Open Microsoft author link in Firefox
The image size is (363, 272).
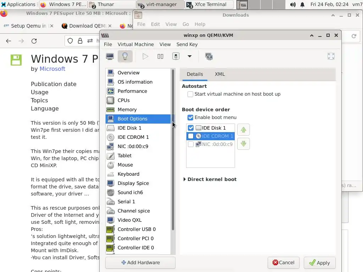(52, 69)
